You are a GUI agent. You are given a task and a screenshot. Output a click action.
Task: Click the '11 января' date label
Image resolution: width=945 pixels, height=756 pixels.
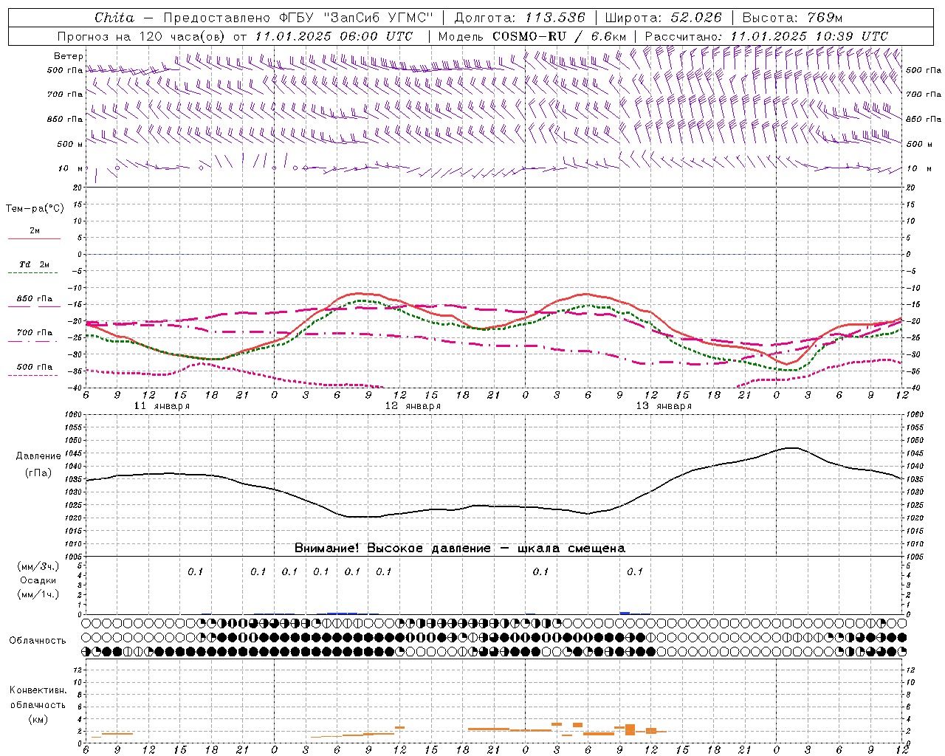coord(162,406)
